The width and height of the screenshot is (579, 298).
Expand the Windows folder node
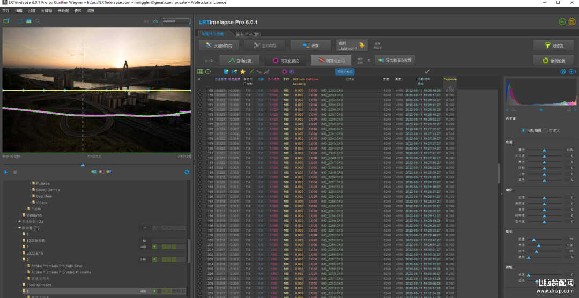point(20,215)
